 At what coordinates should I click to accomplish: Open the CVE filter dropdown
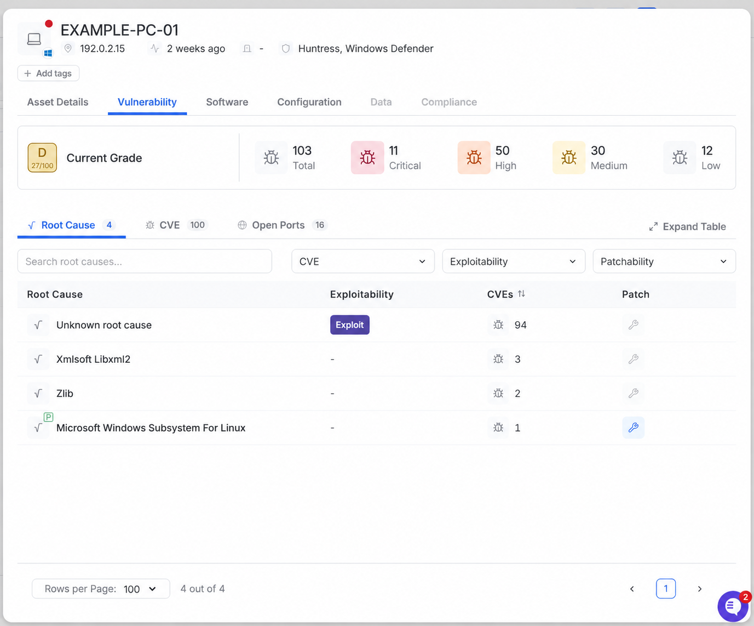click(x=362, y=261)
